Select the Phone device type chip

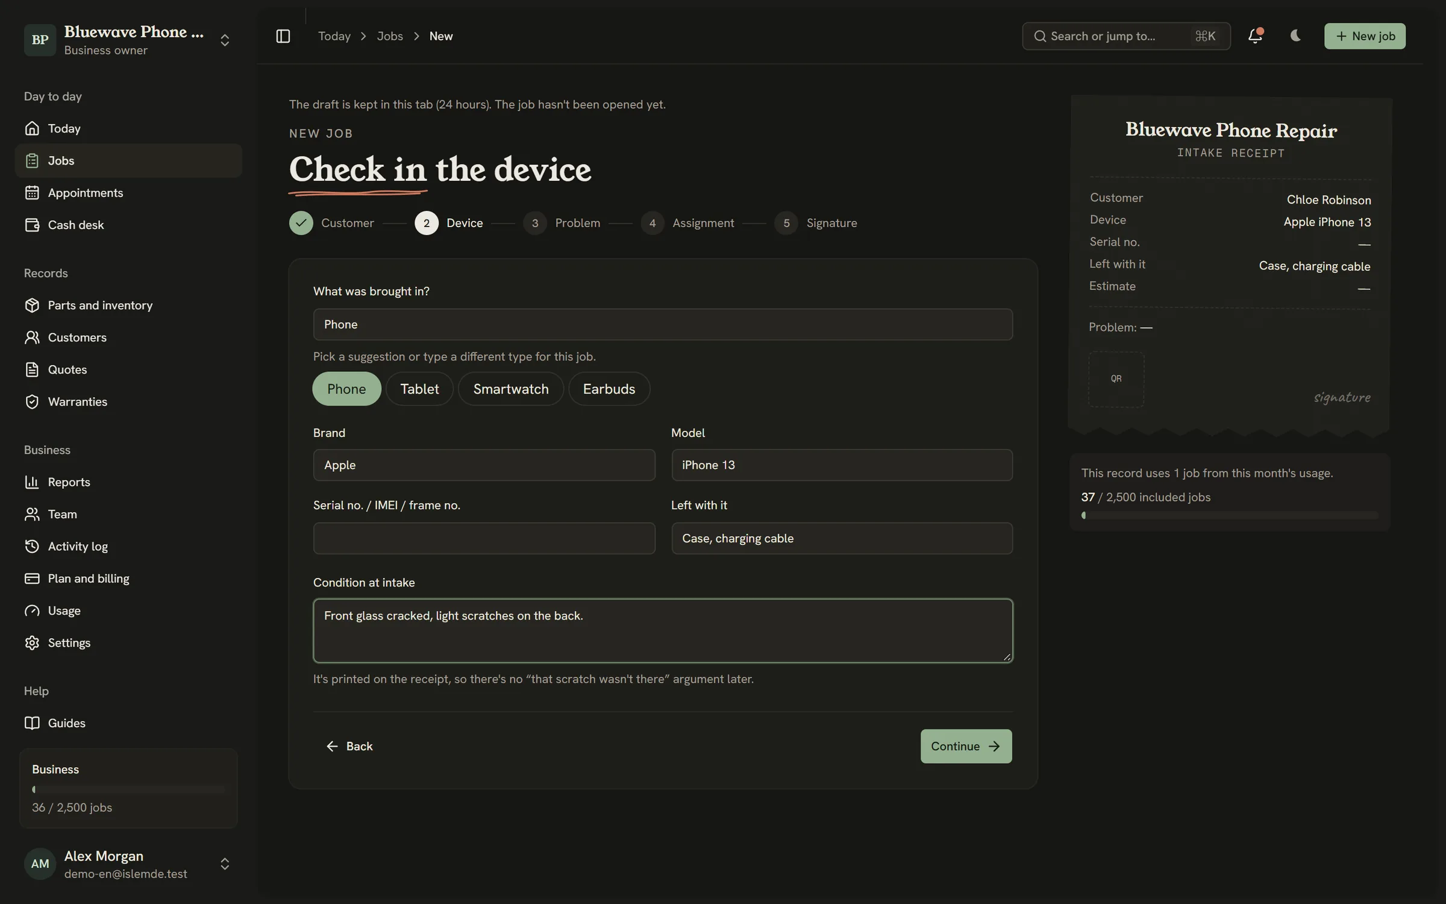click(x=346, y=389)
